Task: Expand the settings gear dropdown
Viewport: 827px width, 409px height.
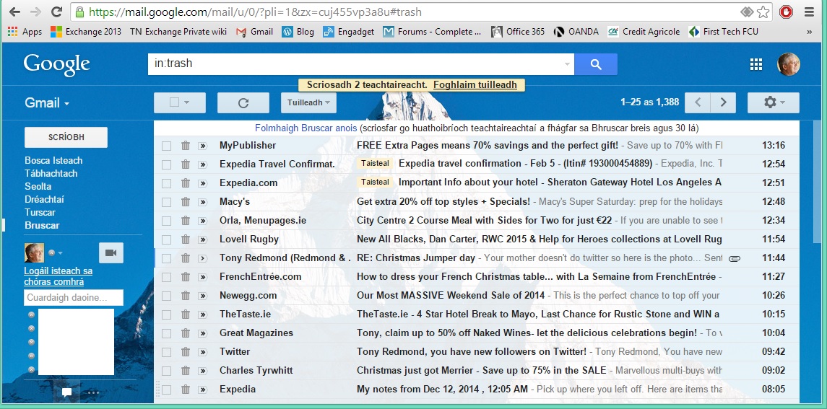Action: (x=772, y=102)
